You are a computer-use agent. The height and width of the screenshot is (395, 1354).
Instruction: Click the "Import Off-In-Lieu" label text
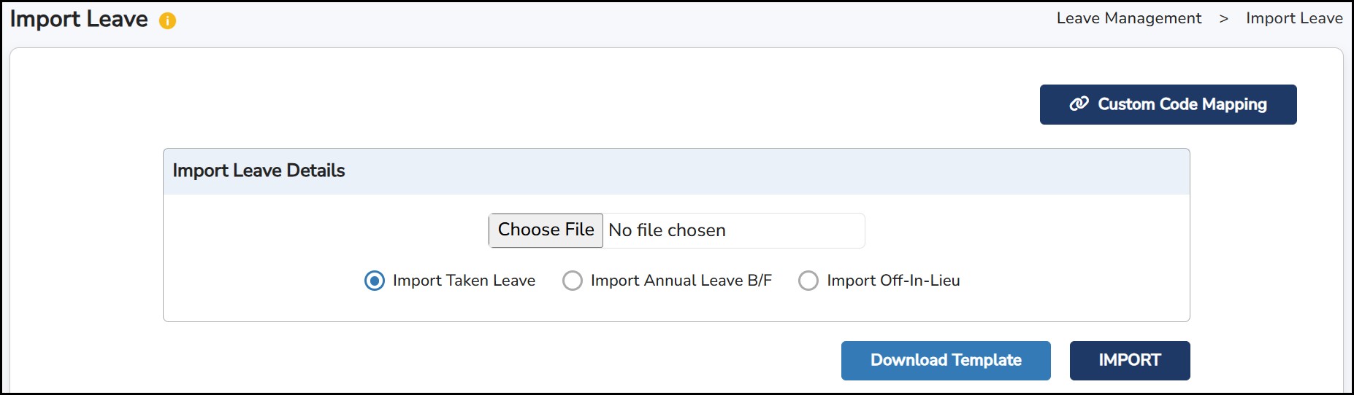pyautogui.click(x=893, y=281)
